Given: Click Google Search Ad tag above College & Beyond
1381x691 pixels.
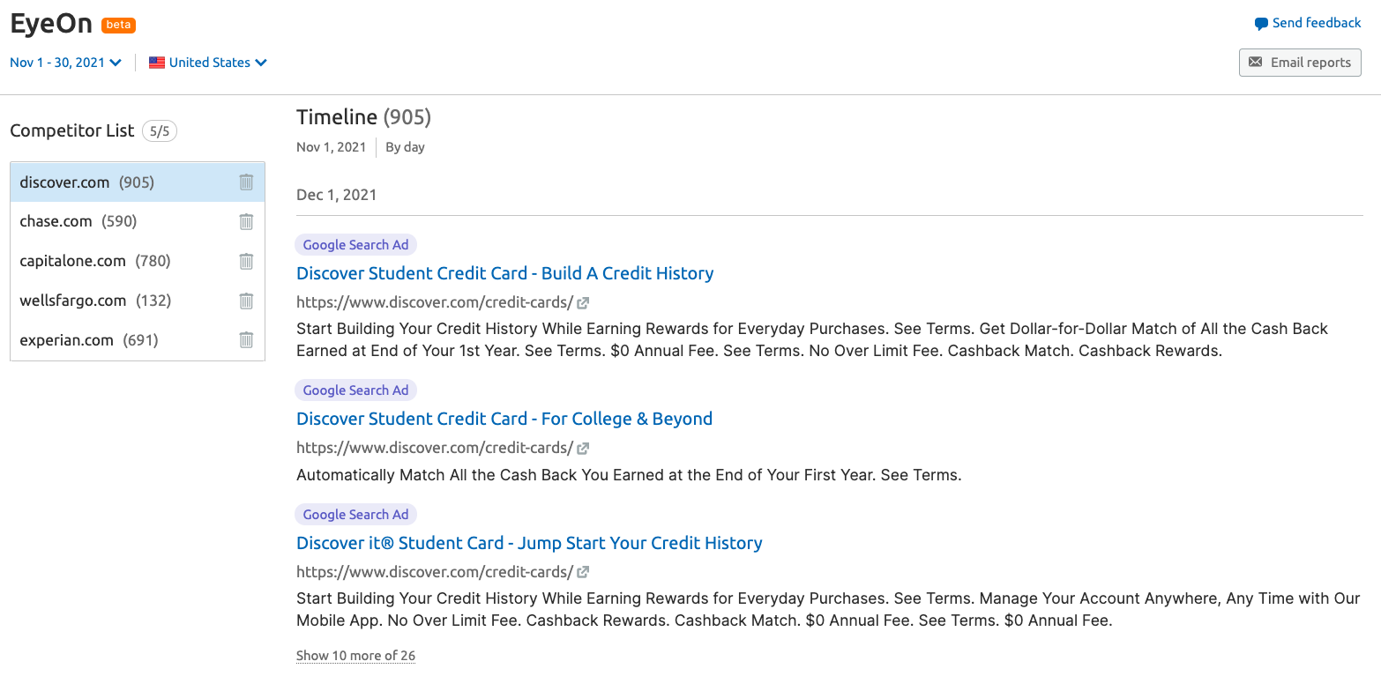Looking at the screenshot, I should (355, 390).
